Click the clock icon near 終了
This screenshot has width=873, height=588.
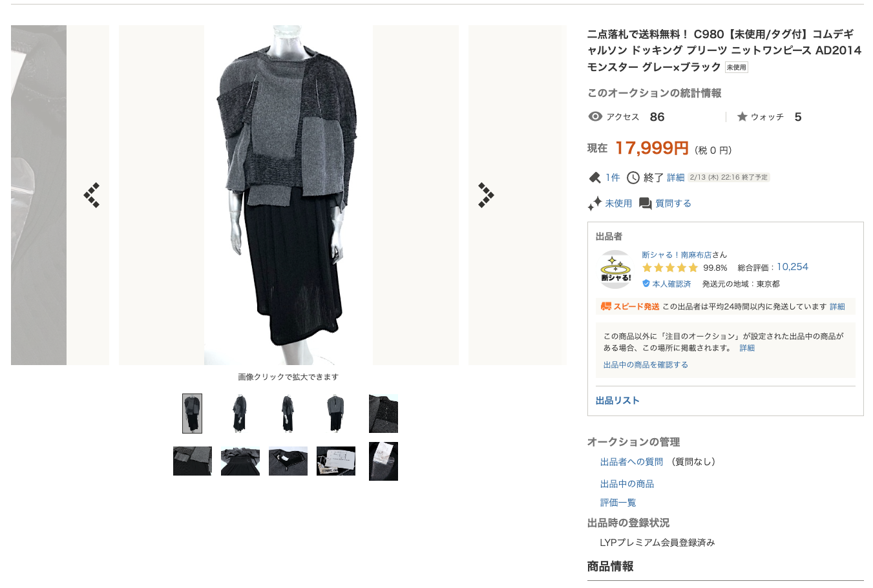click(x=633, y=178)
